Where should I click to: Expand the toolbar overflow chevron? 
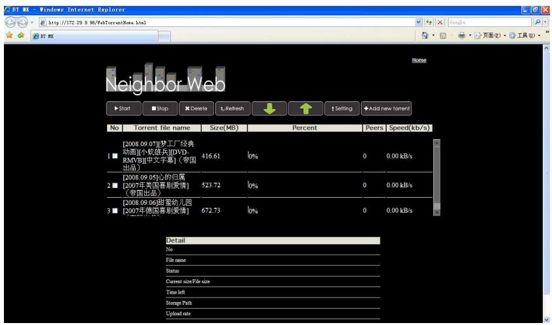click(547, 32)
